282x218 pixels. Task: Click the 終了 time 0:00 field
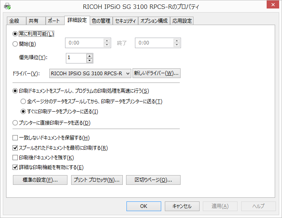154,43
